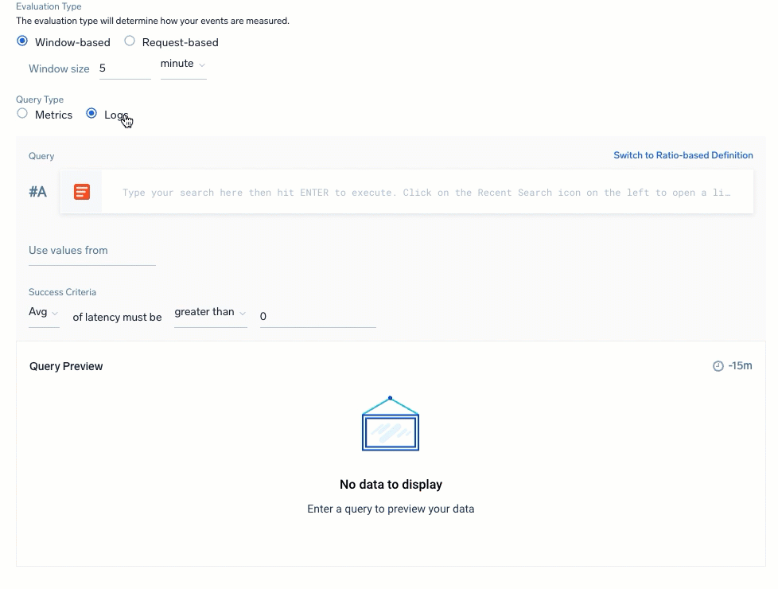Select the Window-based evaluation radio button
This screenshot has width=778, height=589.
coord(22,41)
